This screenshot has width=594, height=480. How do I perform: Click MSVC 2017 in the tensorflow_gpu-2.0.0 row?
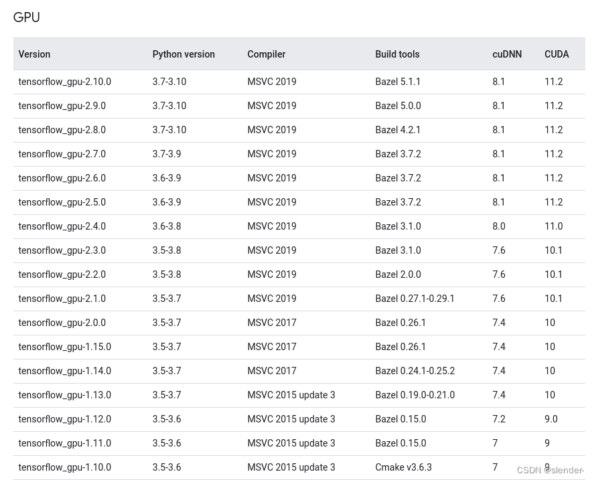pos(272,323)
